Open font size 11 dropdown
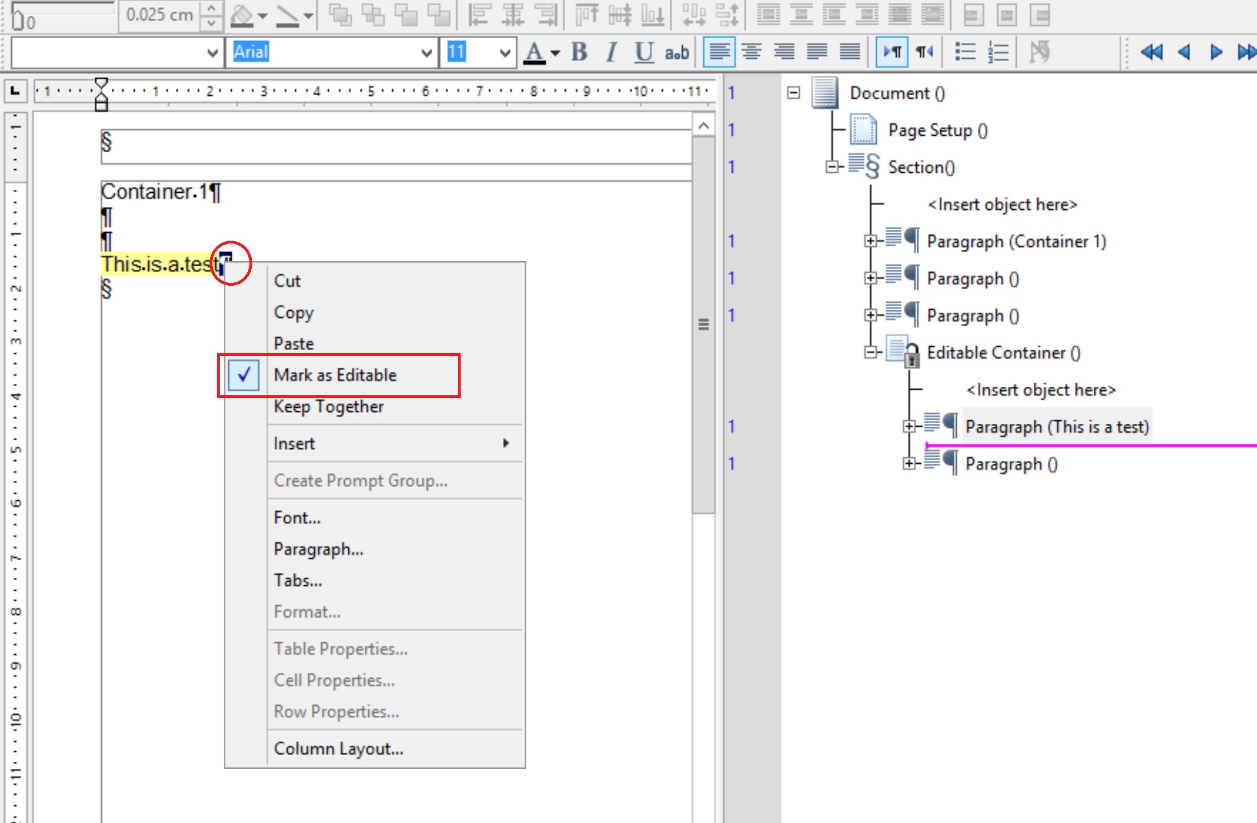The image size is (1257, 823). [505, 53]
